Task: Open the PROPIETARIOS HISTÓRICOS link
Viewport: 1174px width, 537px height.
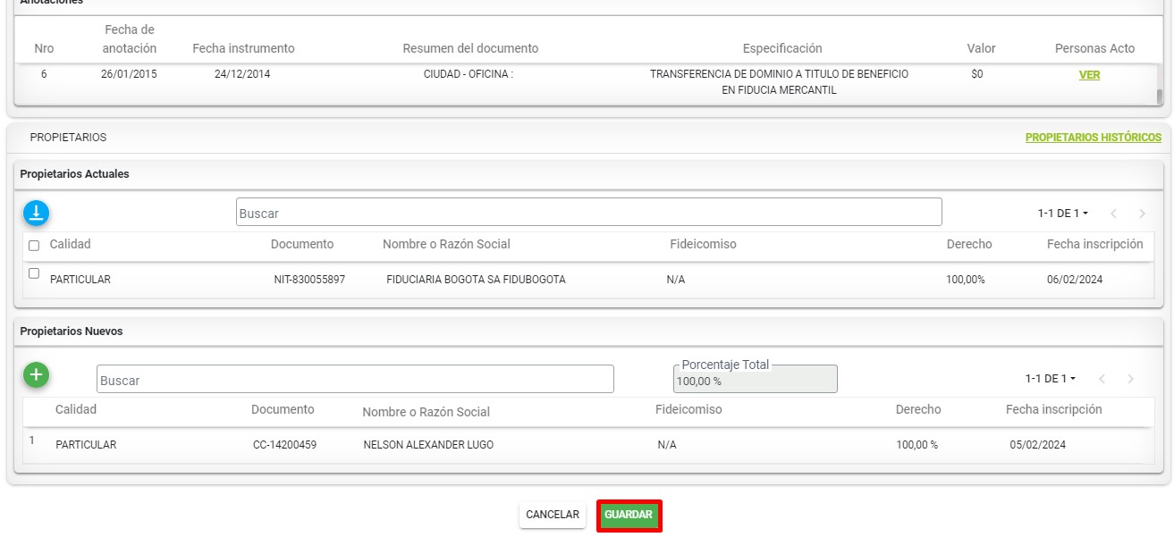Action: (x=1093, y=138)
